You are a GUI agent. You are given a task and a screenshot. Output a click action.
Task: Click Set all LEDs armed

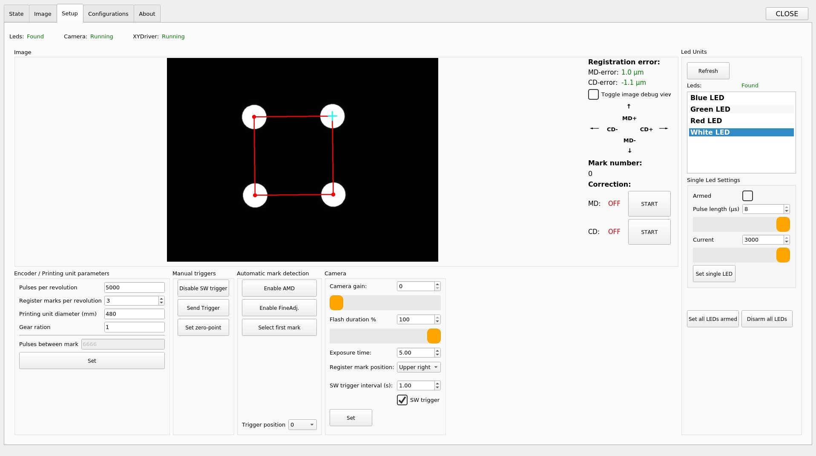[713, 319]
